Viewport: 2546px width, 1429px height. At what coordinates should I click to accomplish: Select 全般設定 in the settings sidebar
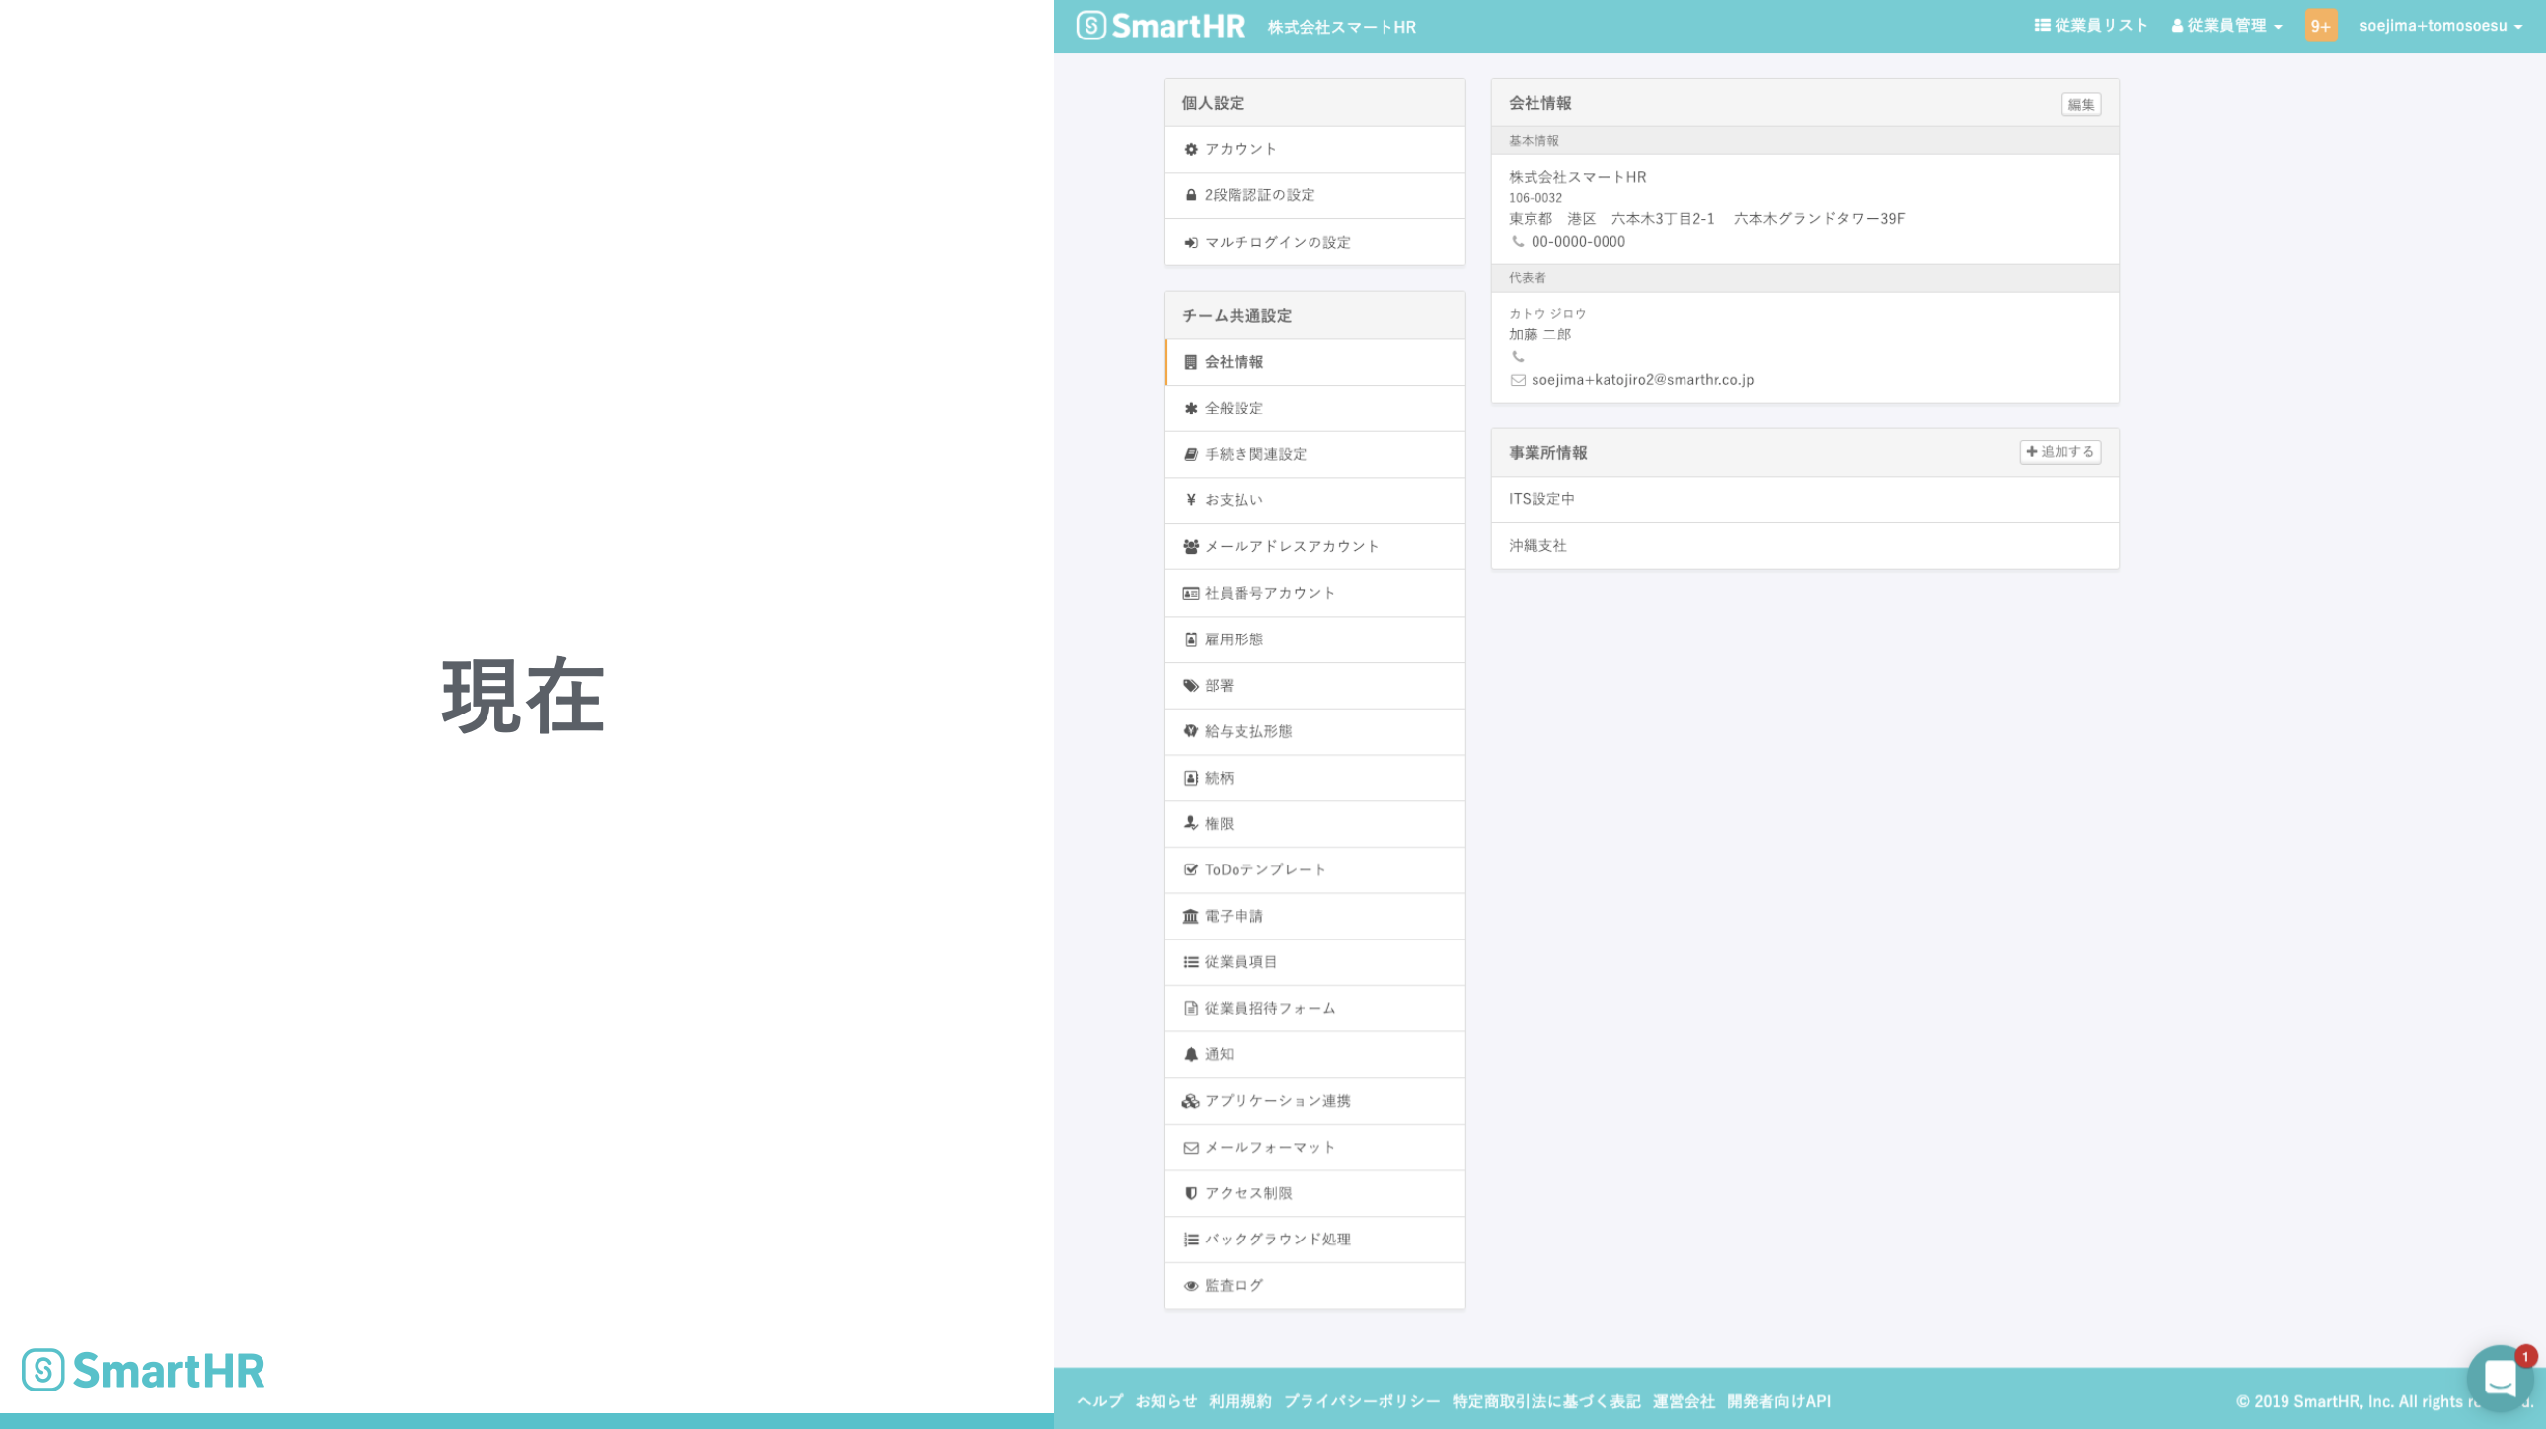coord(1234,409)
